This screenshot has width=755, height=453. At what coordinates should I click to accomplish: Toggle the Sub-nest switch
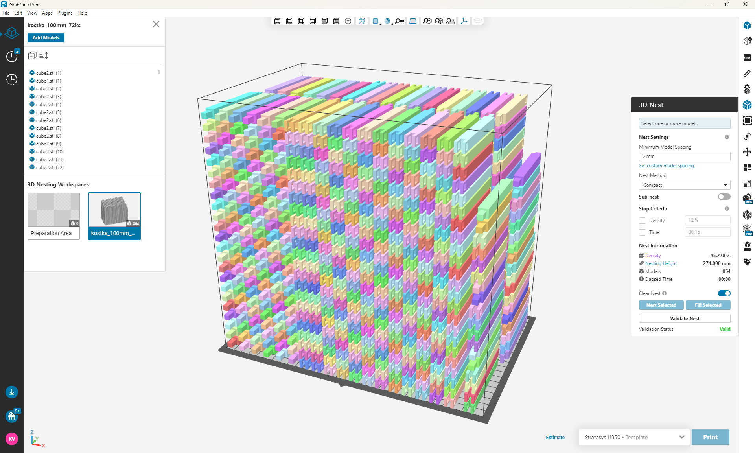pyautogui.click(x=724, y=197)
